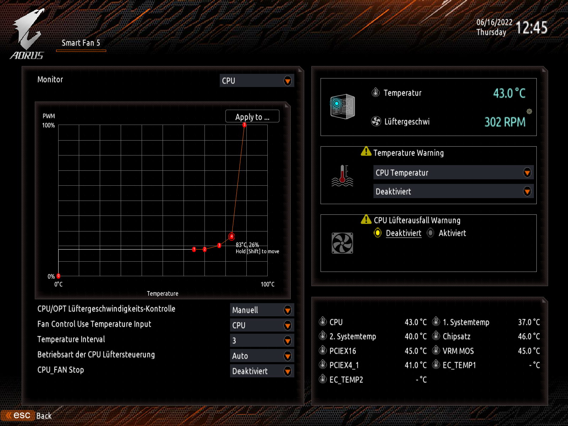568x426 pixels.
Task: Open the Temperature Warning Deaktiviert dropdown
Action: tap(453, 191)
